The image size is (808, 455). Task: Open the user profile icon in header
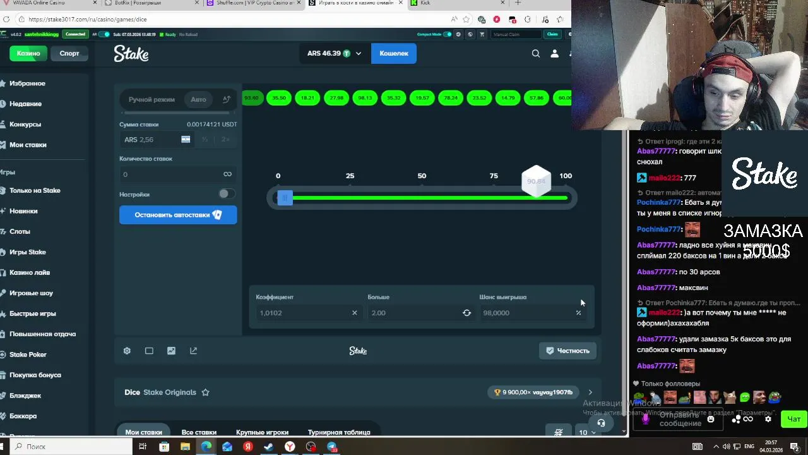[x=554, y=54]
